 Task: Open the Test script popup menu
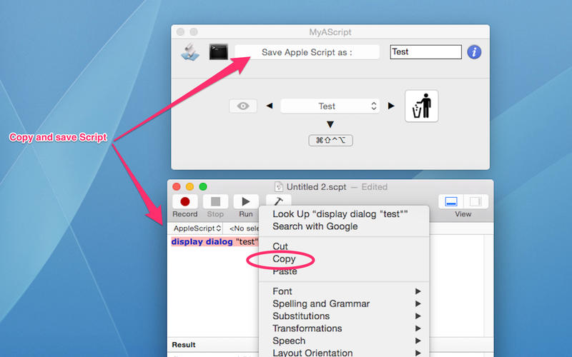click(x=330, y=106)
